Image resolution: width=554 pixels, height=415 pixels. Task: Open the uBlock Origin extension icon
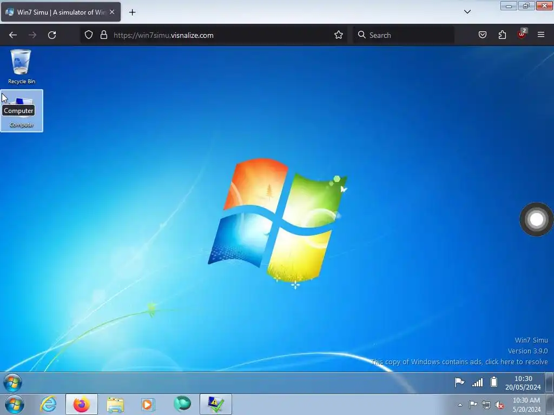(522, 34)
